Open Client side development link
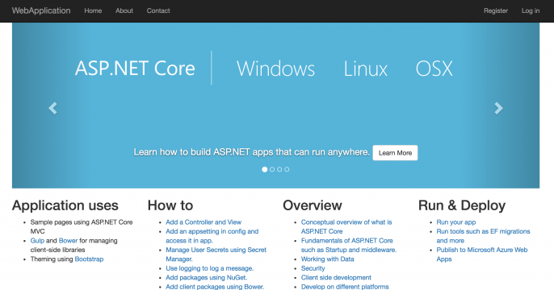This screenshot has height=290, width=554. pos(336,277)
